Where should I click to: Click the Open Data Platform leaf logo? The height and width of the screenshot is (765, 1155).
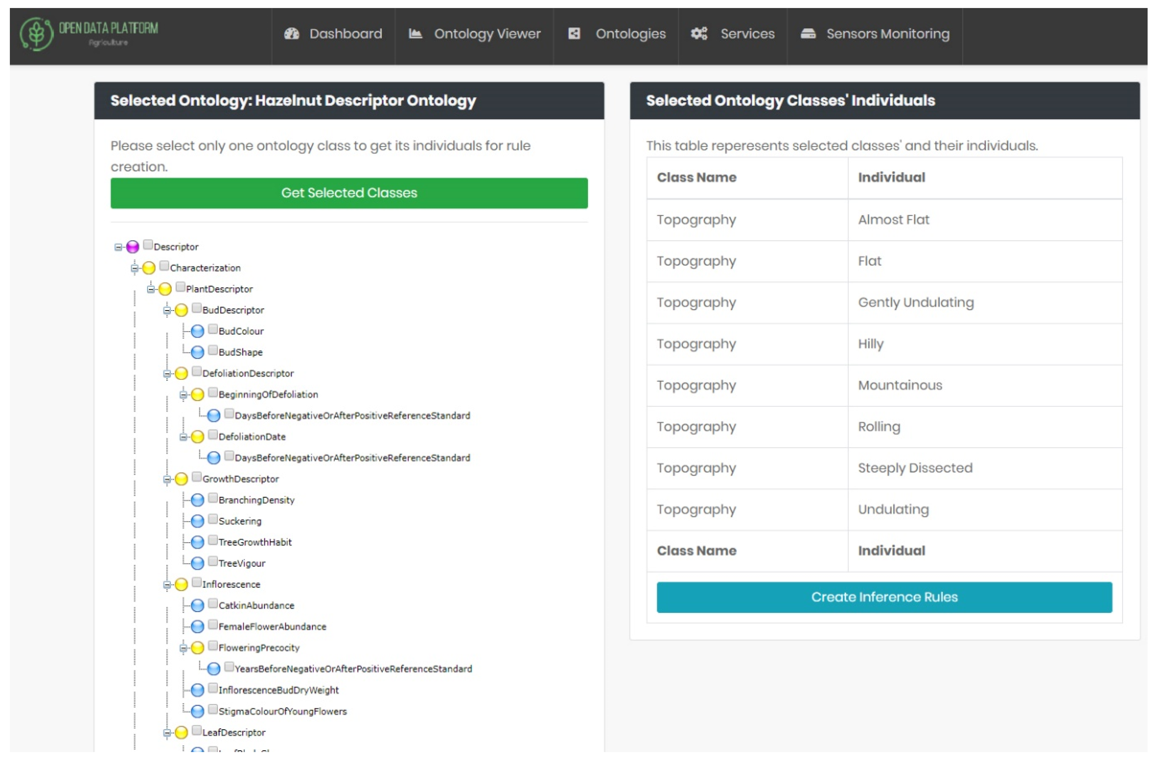(x=36, y=34)
